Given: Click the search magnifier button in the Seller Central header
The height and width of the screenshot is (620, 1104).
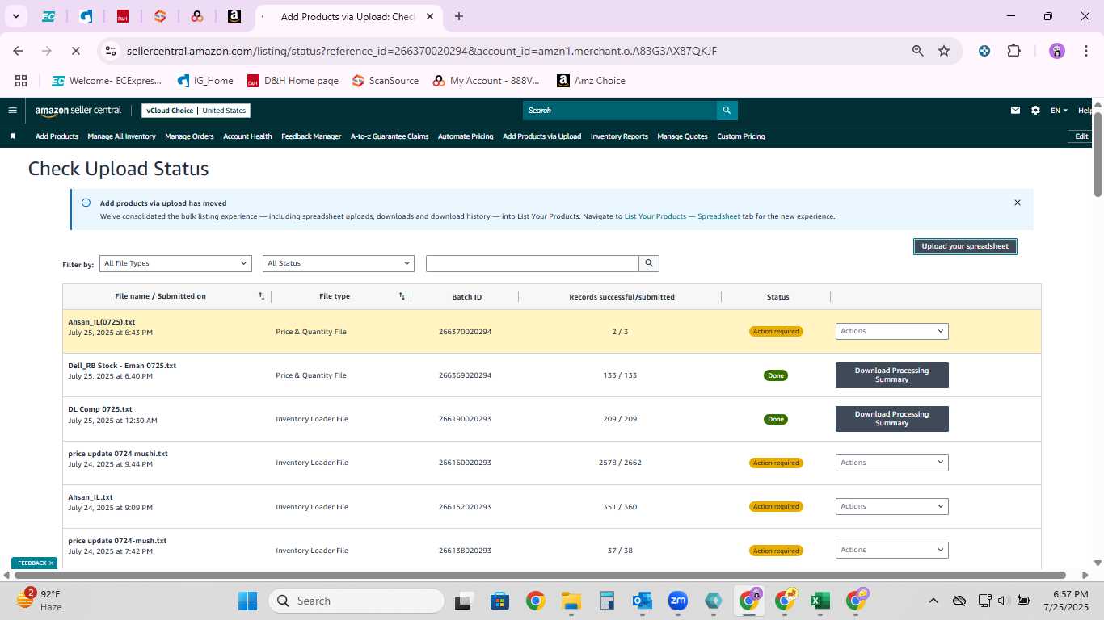Looking at the screenshot, I should click(727, 111).
